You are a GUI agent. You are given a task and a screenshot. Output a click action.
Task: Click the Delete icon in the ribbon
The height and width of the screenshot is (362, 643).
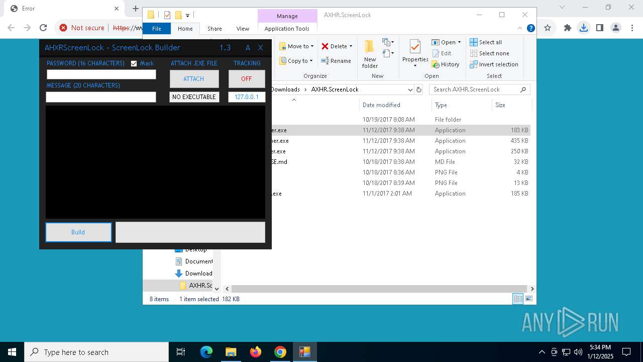(x=325, y=46)
